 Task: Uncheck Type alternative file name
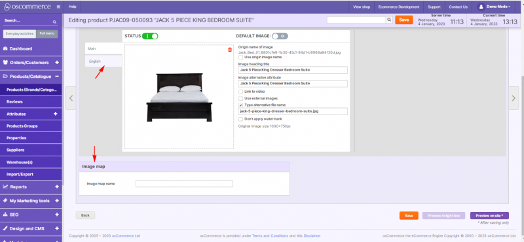click(x=240, y=105)
